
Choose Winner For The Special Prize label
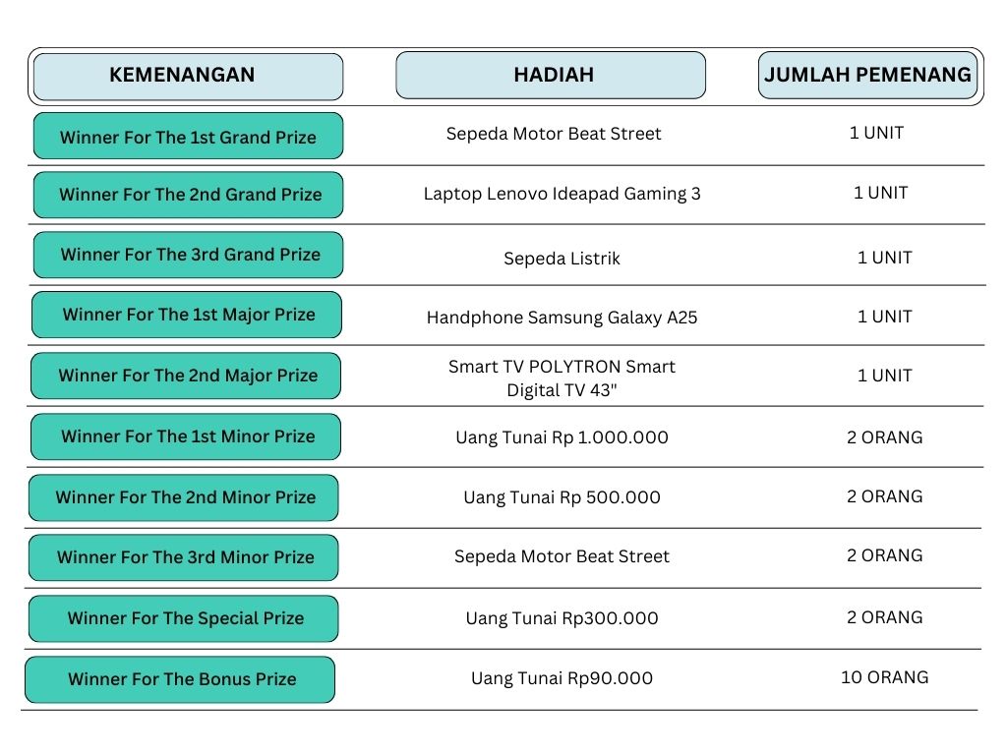[x=184, y=618]
